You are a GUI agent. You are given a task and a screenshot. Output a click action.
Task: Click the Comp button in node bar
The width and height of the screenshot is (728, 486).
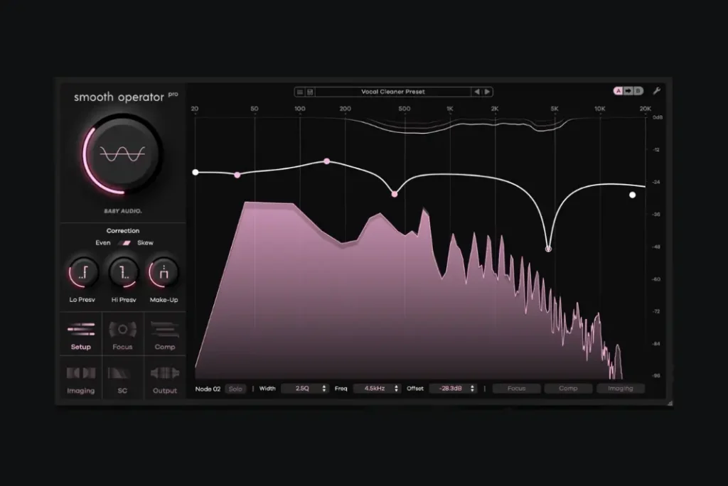point(568,389)
